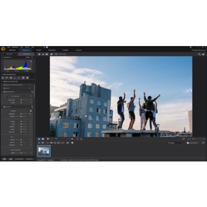
Task: Select the red-eye removal tool
Action: 11,78
